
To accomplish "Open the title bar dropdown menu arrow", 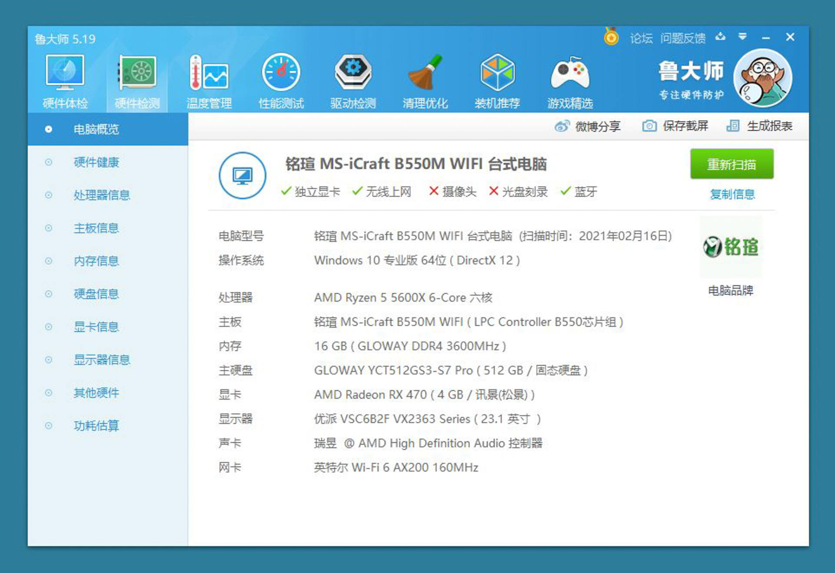I will pyautogui.click(x=743, y=37).
